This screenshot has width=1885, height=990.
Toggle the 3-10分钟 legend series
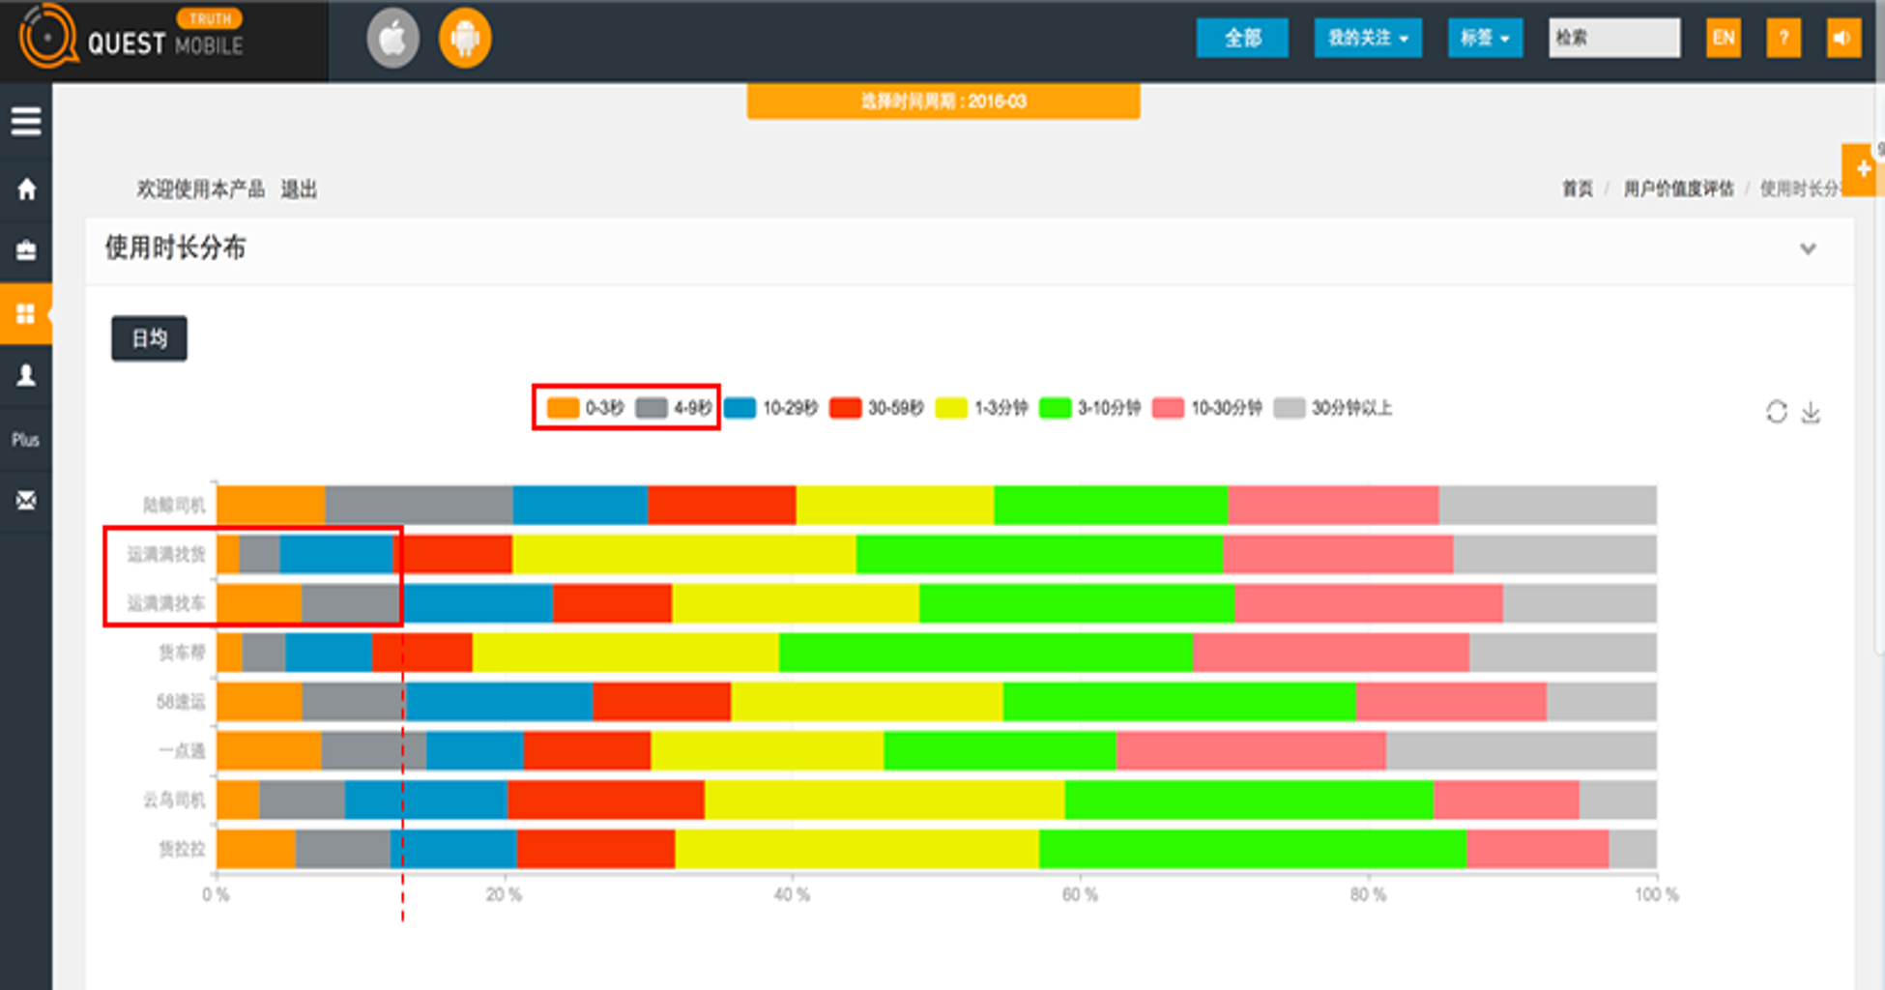tap(1090, 408)
